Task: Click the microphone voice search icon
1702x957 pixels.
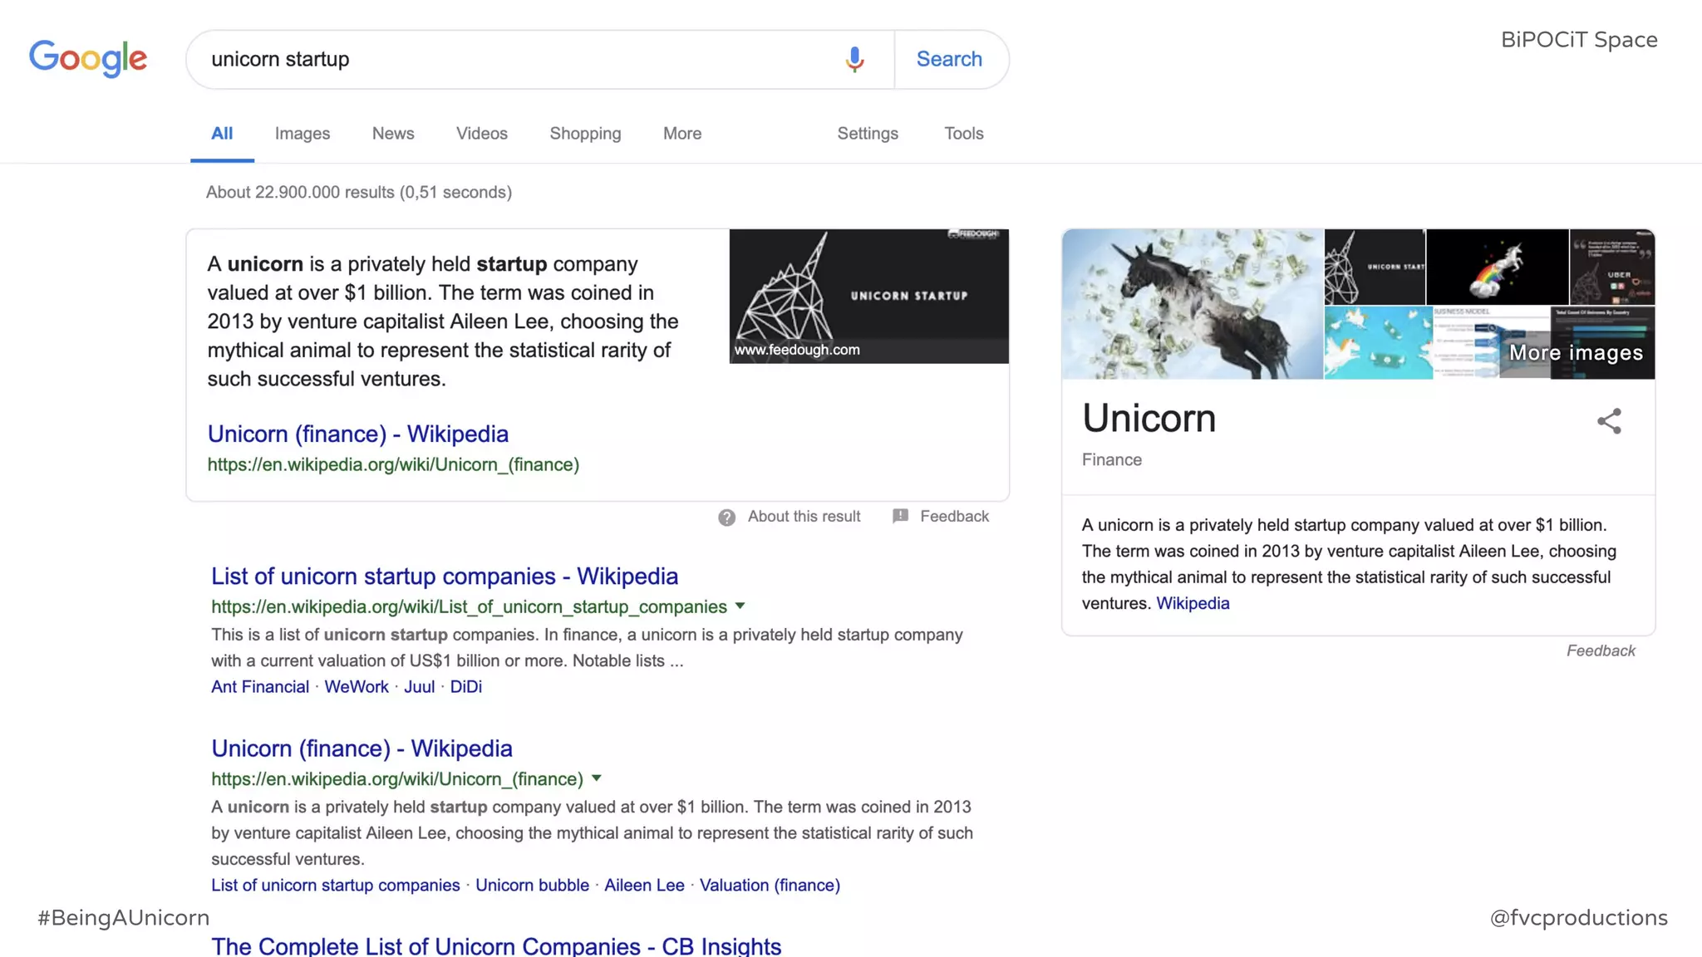Action: (x=854, y=59)
